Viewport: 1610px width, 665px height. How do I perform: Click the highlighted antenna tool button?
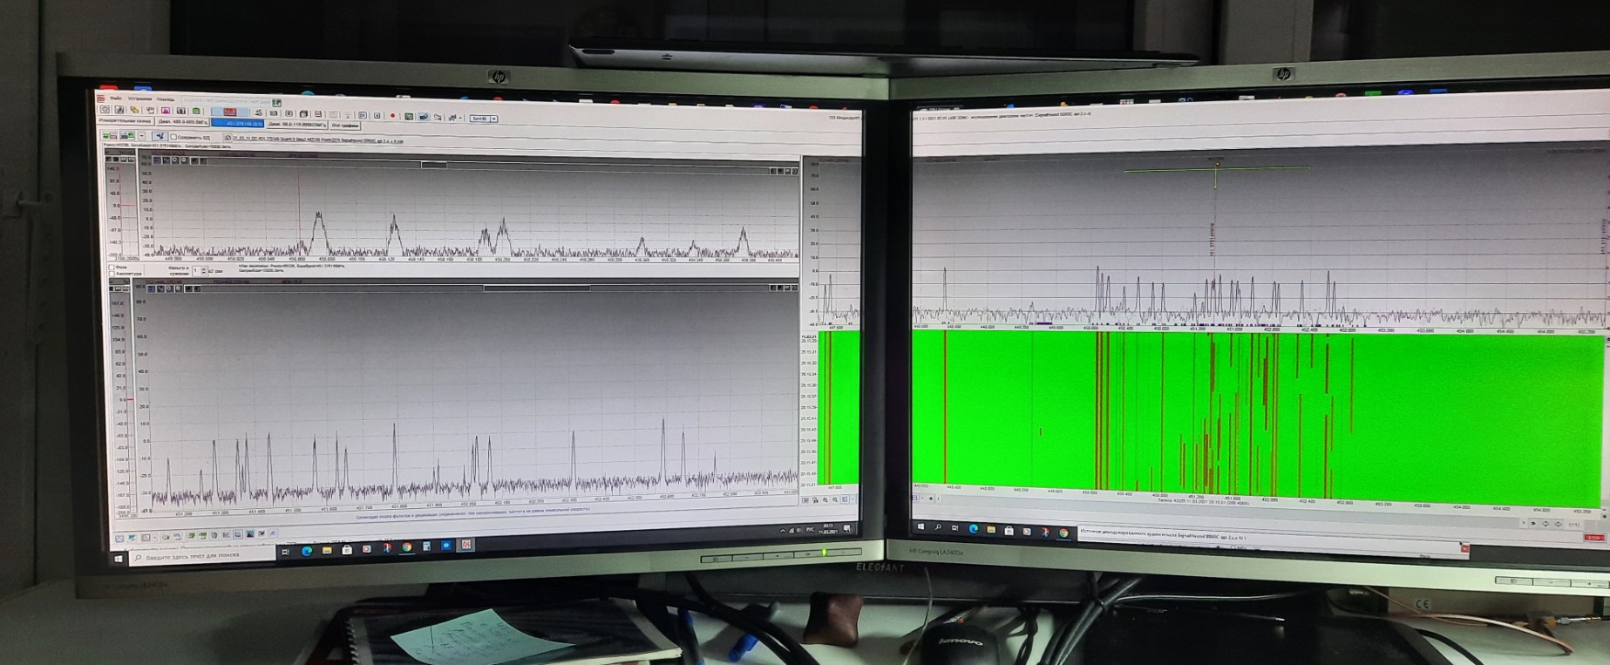point(160,136)
